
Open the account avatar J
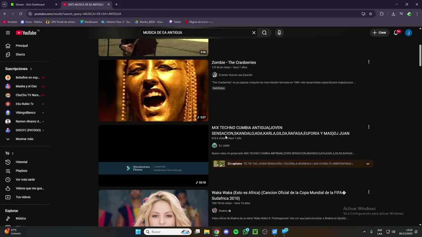point(408,33)
